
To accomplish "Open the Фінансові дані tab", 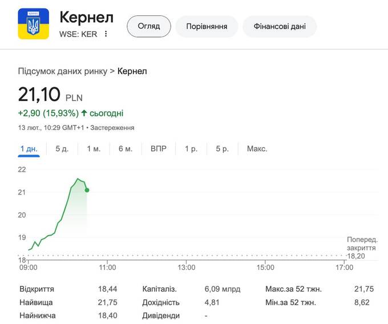I will [x=280, y=26].
